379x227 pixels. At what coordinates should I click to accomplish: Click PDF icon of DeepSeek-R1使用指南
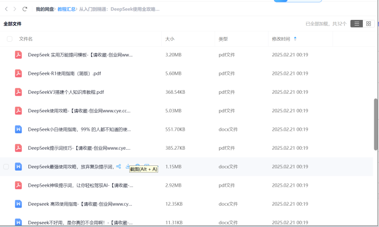(18, 73)
